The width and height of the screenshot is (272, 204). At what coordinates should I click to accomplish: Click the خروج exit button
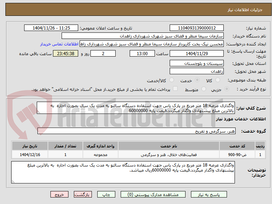59,195
